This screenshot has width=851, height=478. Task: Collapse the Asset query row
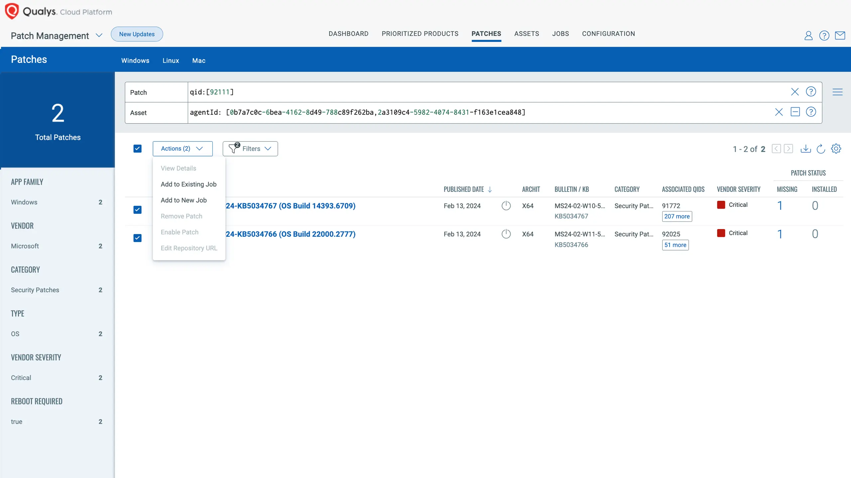pyautogui.click(x=795, y=112)
